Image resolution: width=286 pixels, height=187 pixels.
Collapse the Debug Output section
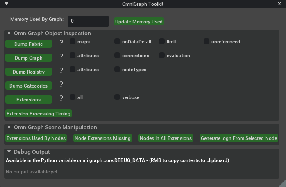point(9,152)
